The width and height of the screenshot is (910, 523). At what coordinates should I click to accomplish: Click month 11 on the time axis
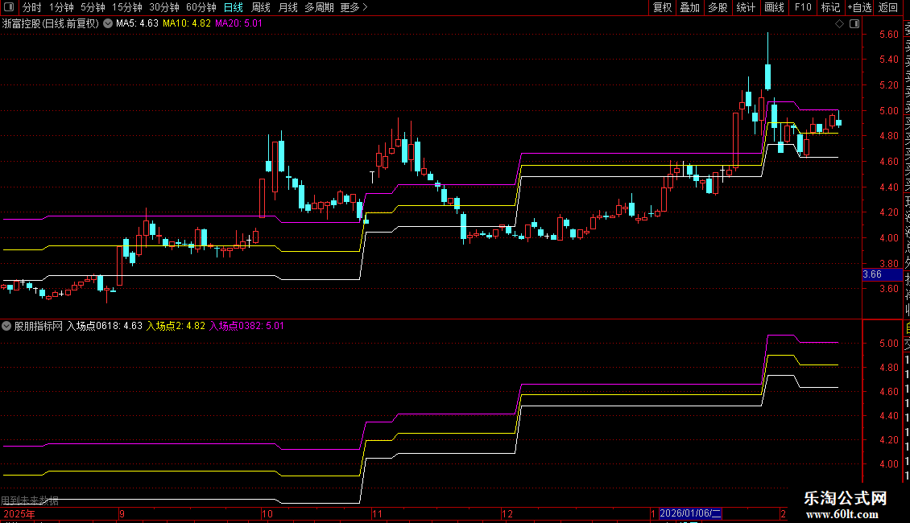point(377,513)
